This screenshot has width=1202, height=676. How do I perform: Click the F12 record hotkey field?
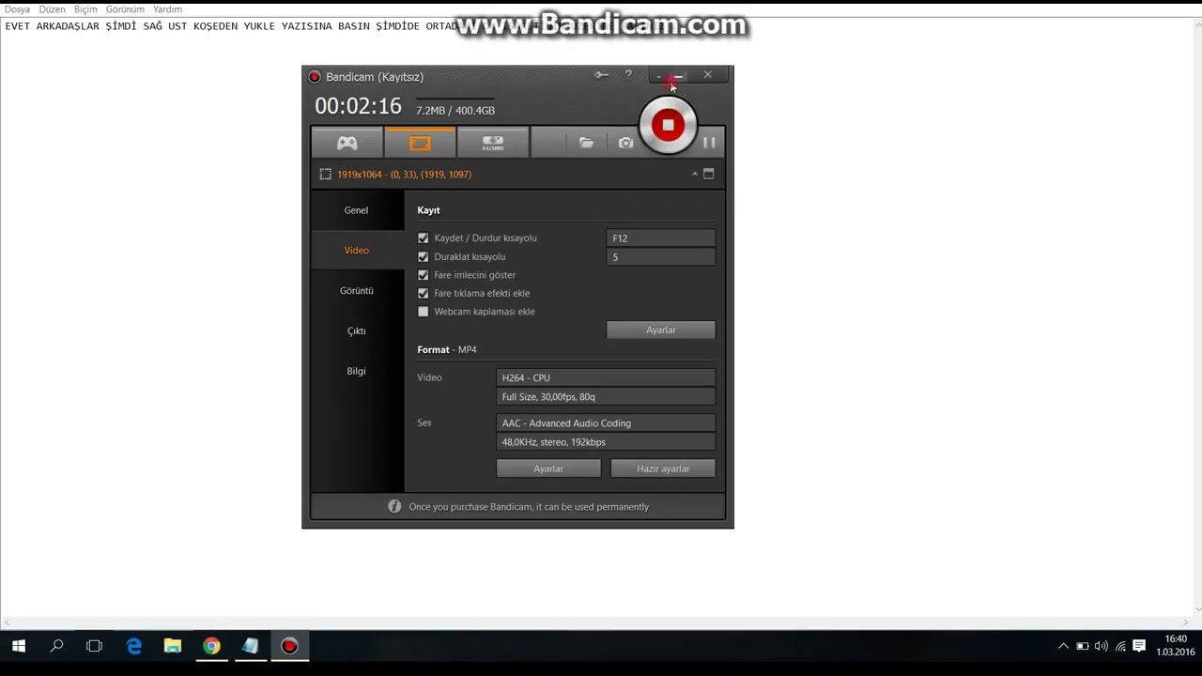661,238
